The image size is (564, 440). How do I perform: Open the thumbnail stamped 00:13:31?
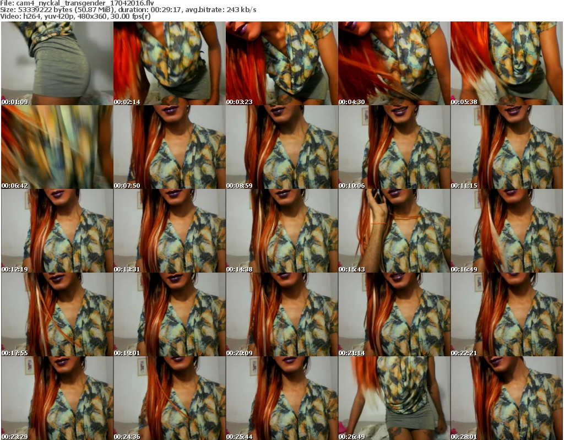[x=170, y=231]
